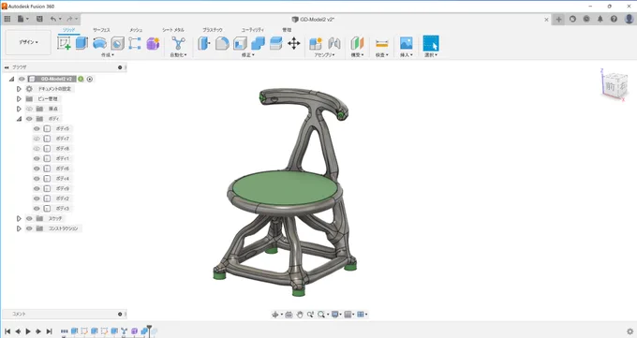The image size is (637, 338).
Task: Expand the ビュー管理 folder
Action: click(x=19, y=98)
